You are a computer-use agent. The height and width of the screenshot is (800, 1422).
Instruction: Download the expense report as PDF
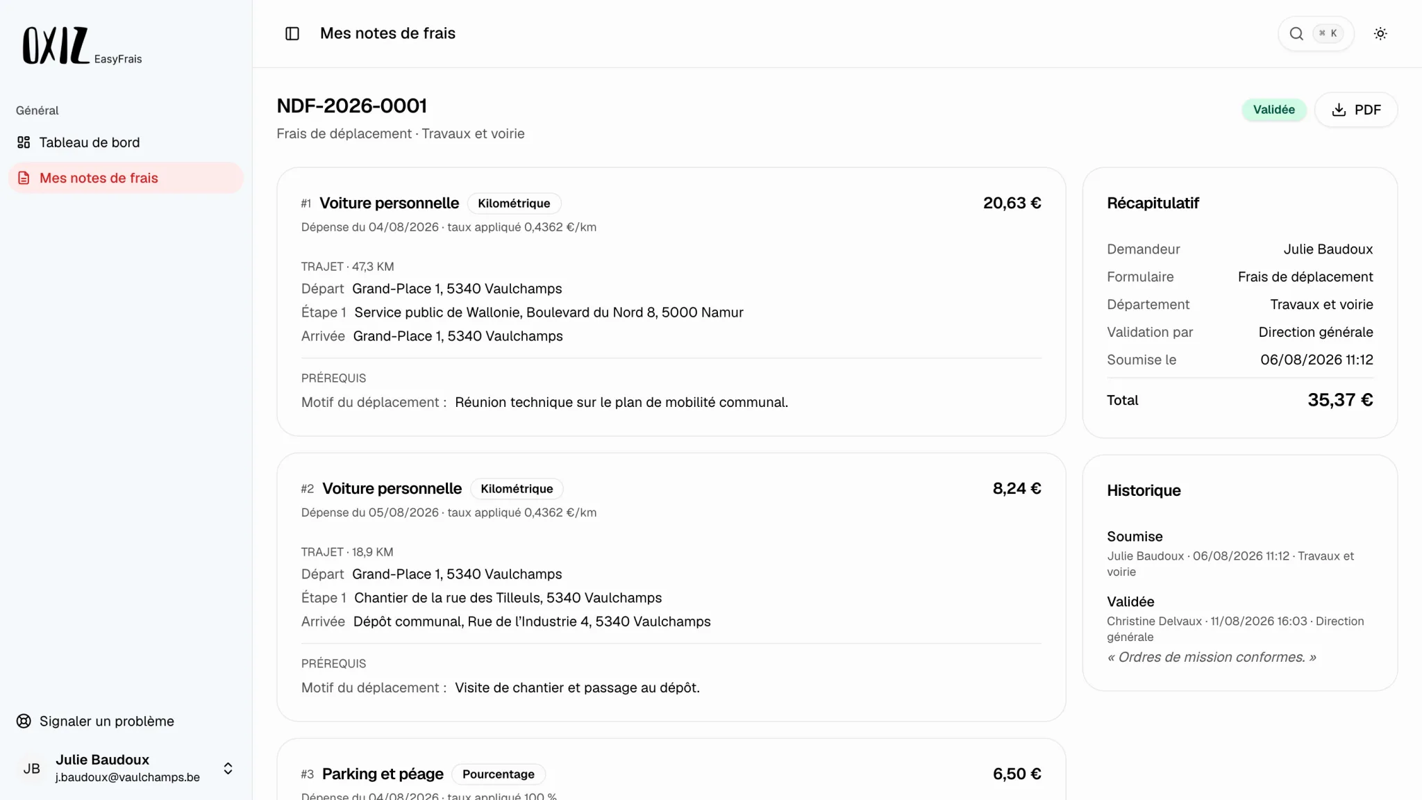coord(1356,110)
